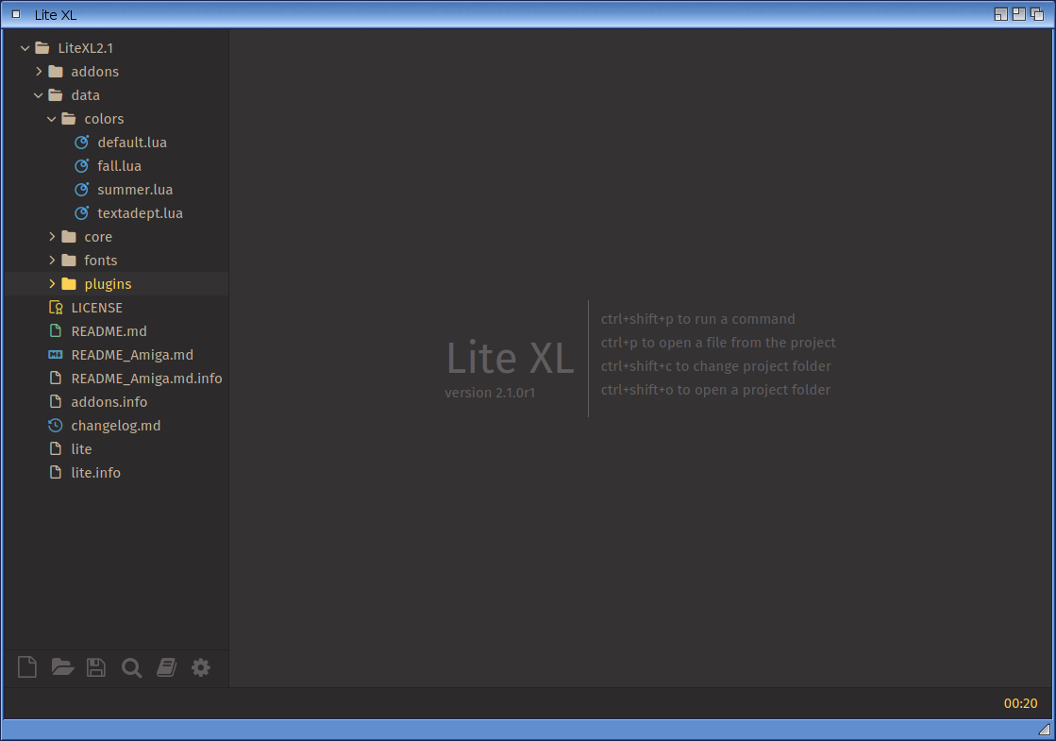This screenshot has height=741, width=1056.
Task: Click the window zoom gadget in title bar
Action: pos(1019,14)
